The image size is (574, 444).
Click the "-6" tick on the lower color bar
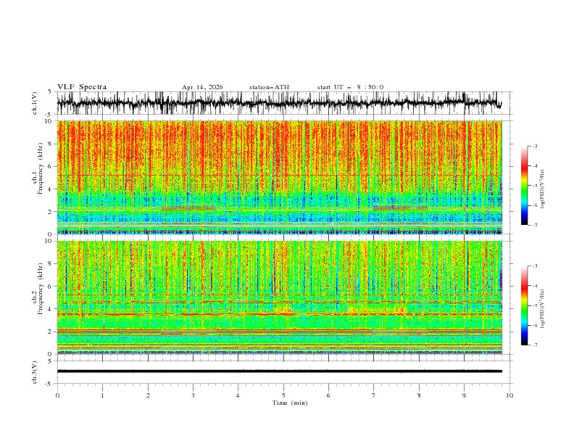pyautogui.click(x=535, y=325)
